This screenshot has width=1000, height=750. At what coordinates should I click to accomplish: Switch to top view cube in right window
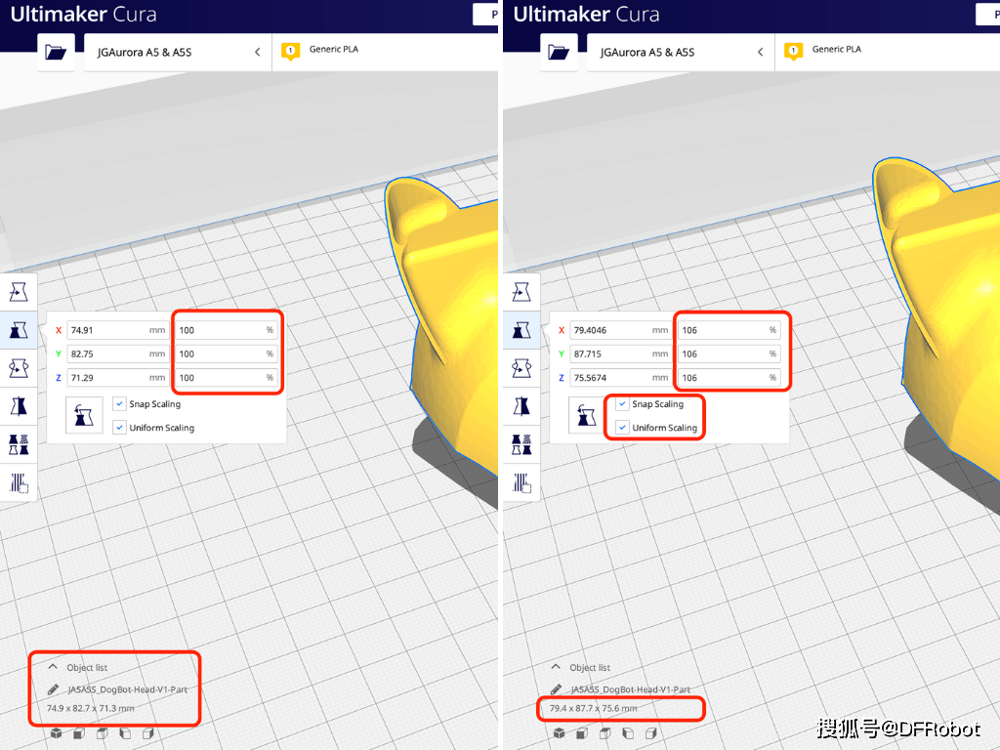click(605, 733)
